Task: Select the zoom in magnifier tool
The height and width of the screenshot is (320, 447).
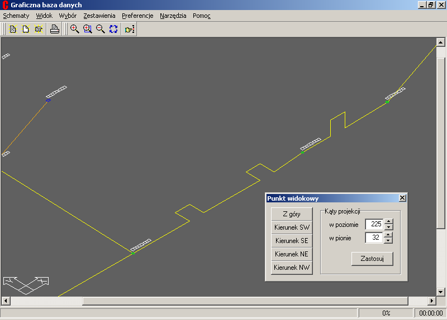Action: [74, 29]
